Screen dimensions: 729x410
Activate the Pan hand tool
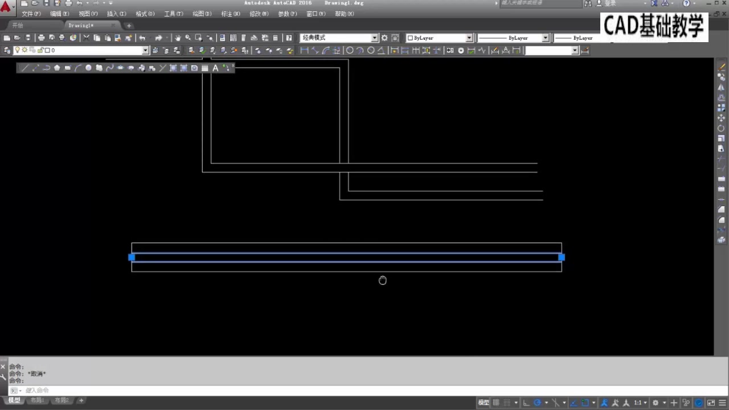coord(178,38)
